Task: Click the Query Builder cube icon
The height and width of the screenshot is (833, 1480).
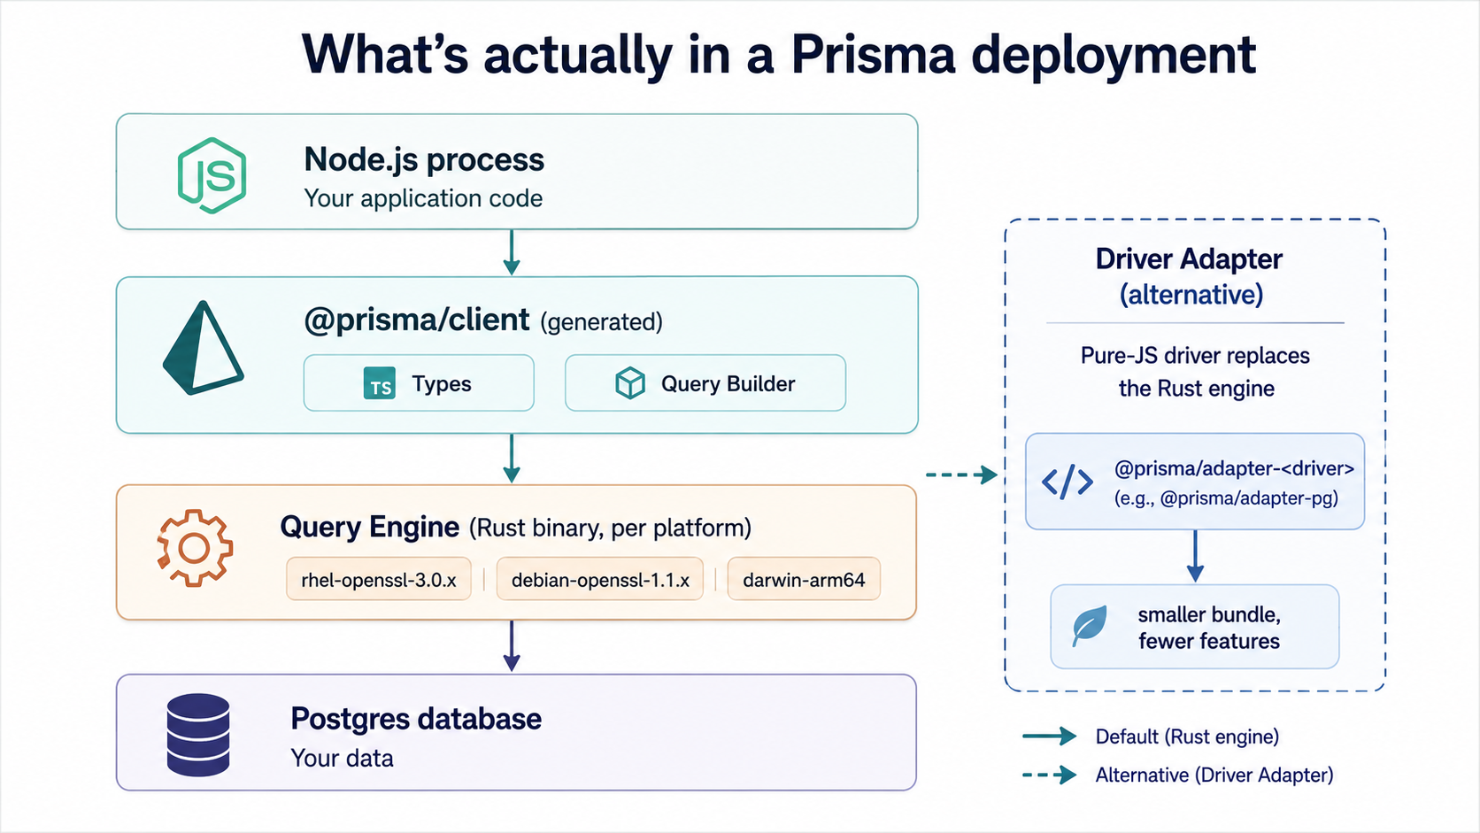Action: [x=630, y=383]
